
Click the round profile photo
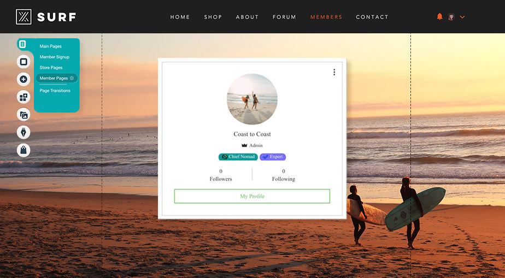252,99
